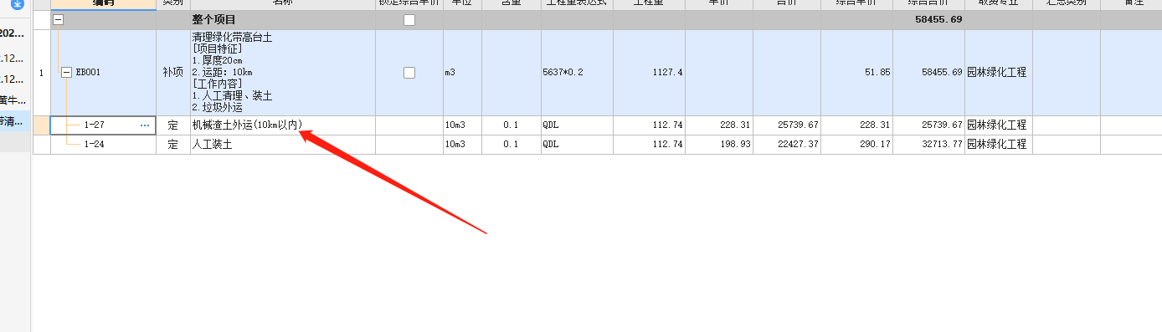Click the 定 type cell in row 1-24
Image resolution: width=1162 pixels, height=332 pixels.
pyautogui.click(x=173, y=145)
